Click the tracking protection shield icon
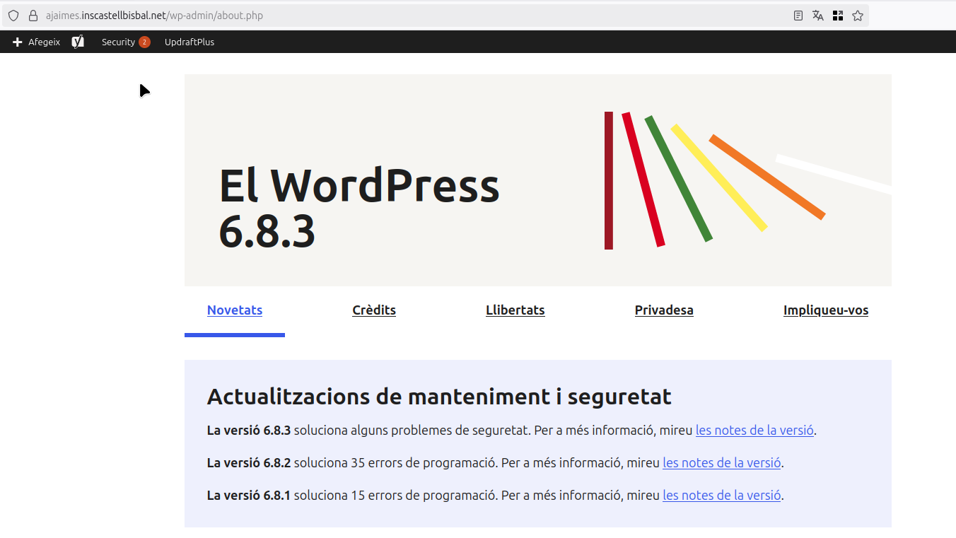The image size is (956, 538). click(x=13, y=16)
